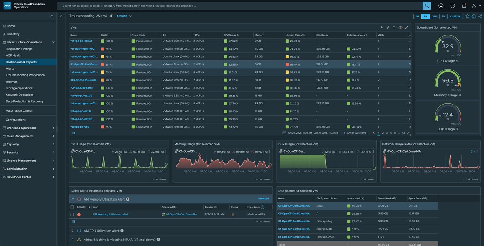This screenshot has width=484, height=246.
Task: Click the REFRESH link in Active Alerts
Action: (263, 198)
